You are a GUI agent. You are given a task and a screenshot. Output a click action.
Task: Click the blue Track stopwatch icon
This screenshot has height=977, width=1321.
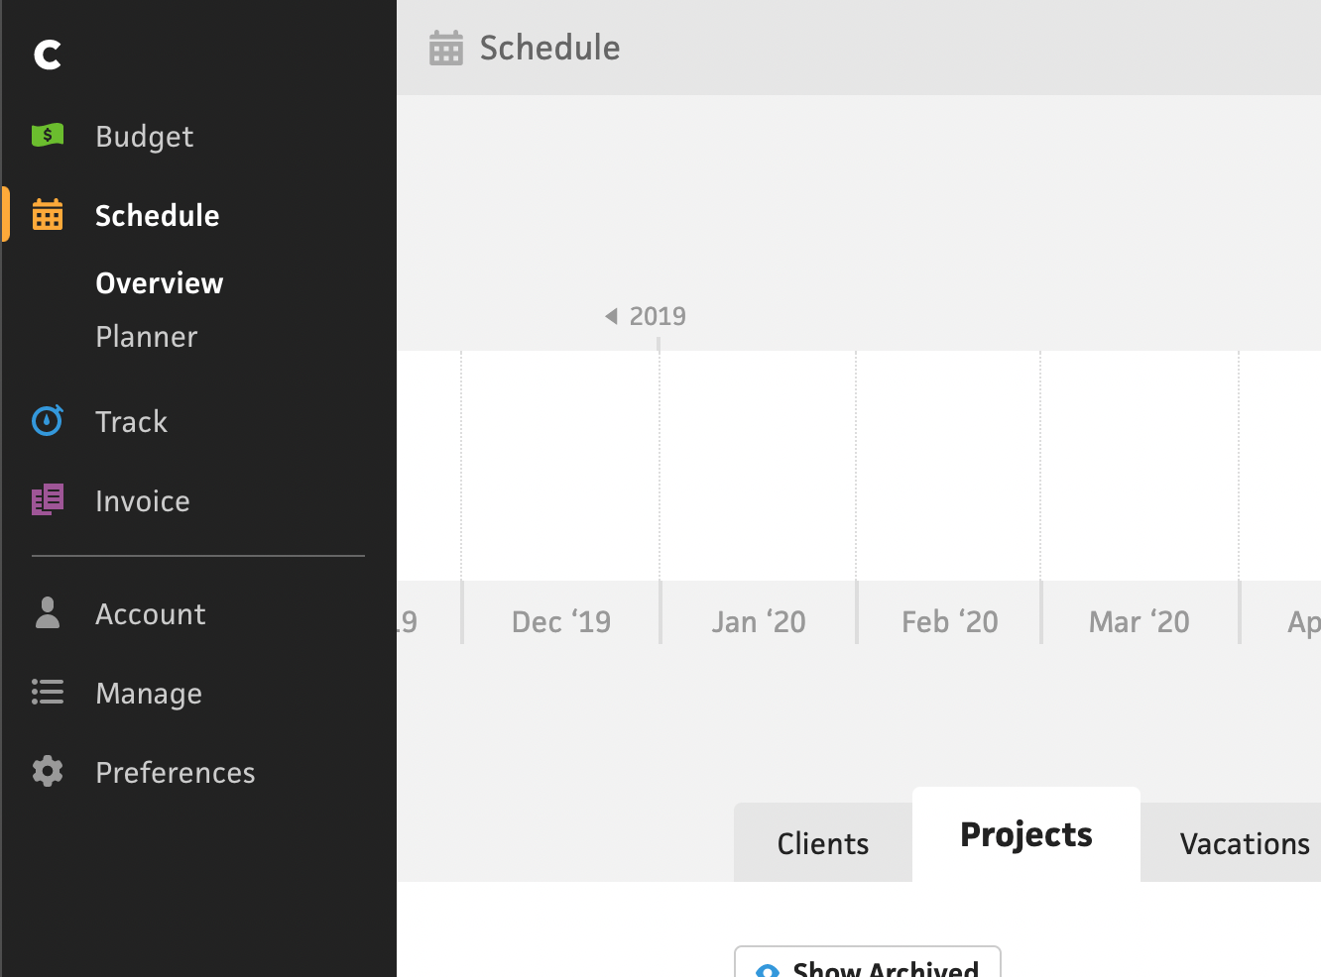pyautogui.click(x=48, y=421)
